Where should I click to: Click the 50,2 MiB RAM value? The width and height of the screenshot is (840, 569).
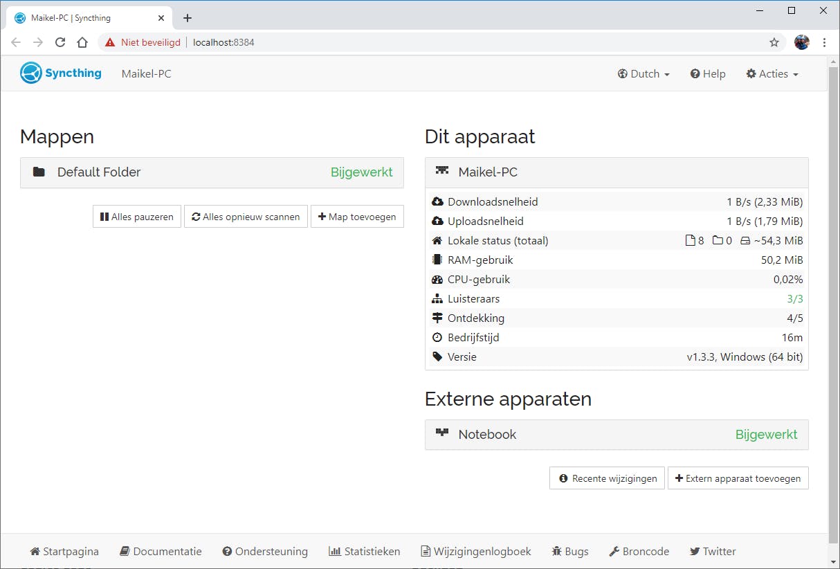[782, 260]
